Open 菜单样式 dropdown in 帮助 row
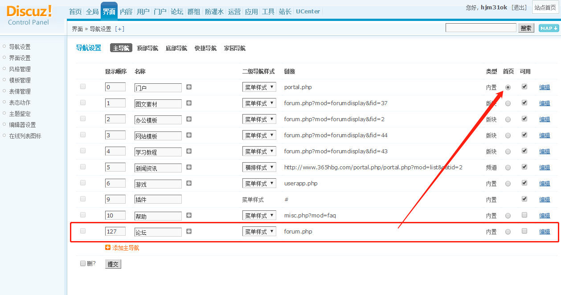 (259, 215)
